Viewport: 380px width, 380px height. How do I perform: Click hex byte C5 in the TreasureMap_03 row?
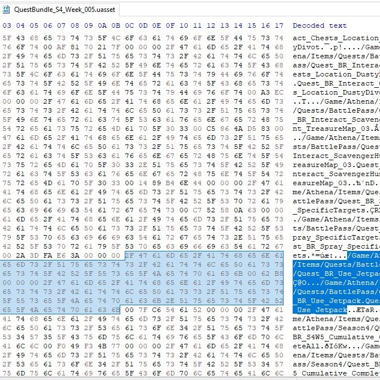(211, 129)
